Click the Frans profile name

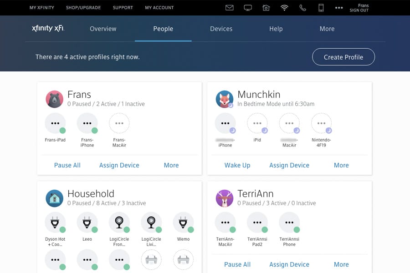coord(79,94)
